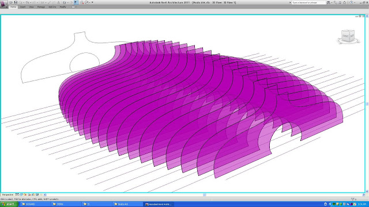This screenshot has height=207, width=369.
Task: Open the Switch Windows dropdown arrow
Action: point(90,2)
